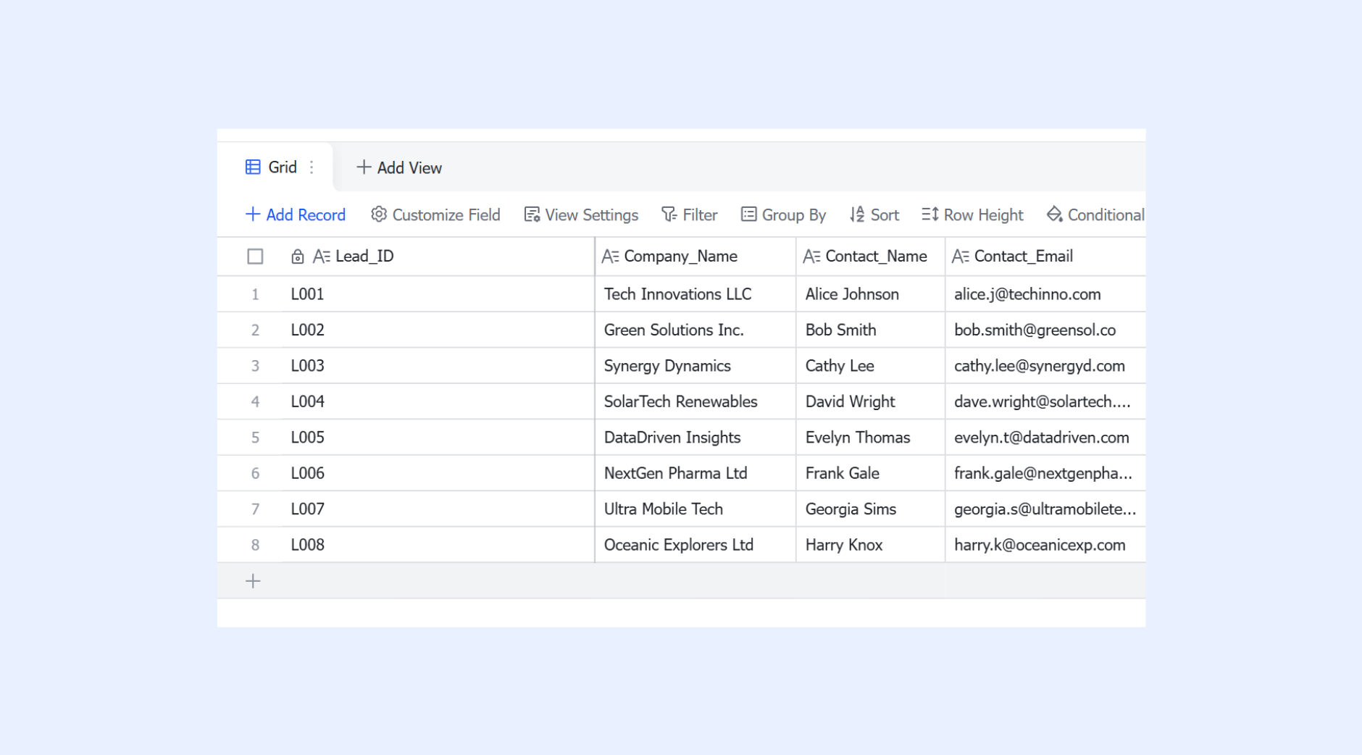Open the Conditional formatting label
This screenshot has width=1362, height=755.
[x=1106, y=215]
